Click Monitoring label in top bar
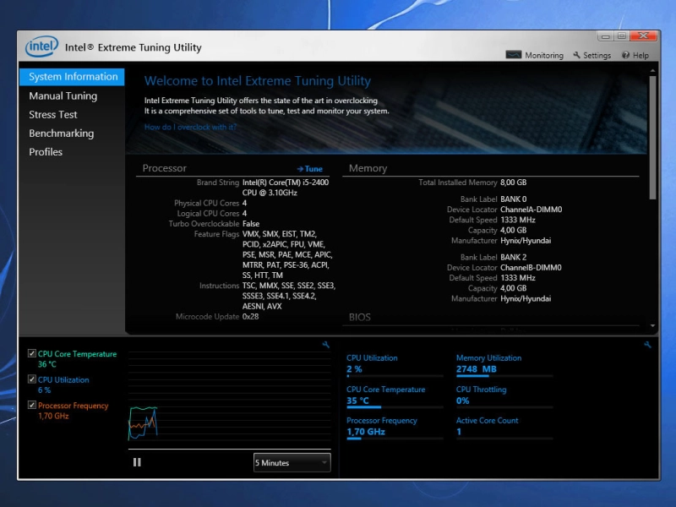 (544, 55)
